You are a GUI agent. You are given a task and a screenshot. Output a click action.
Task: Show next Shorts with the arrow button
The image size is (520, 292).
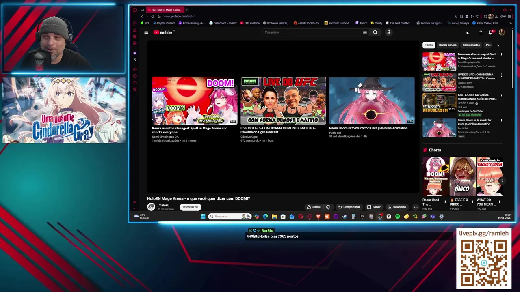pos(502,180)
